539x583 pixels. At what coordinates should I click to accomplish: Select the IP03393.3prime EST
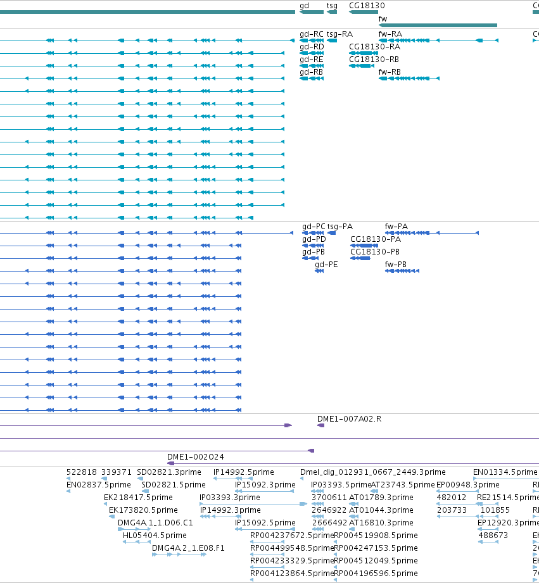pos(253,504)
